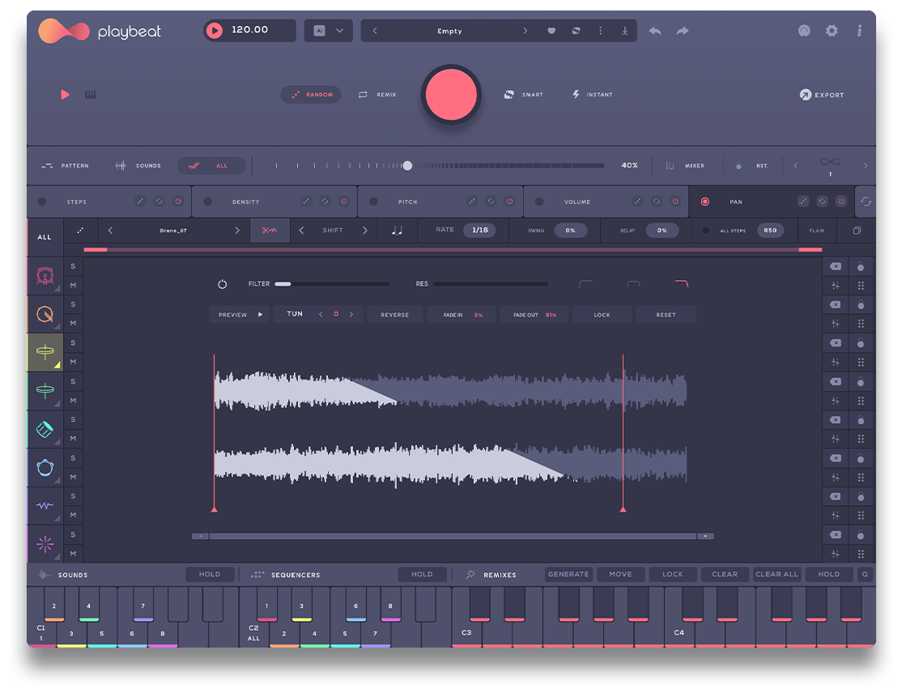Open the dropdown arrow next to the AI icon

pos(341,30)
